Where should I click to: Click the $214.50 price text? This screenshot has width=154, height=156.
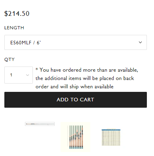click(17, 13)
